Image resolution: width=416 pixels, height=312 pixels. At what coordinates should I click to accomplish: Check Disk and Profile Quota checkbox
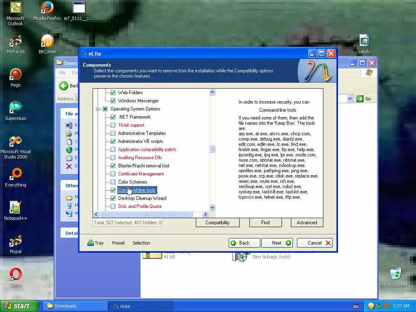[113, 206]
